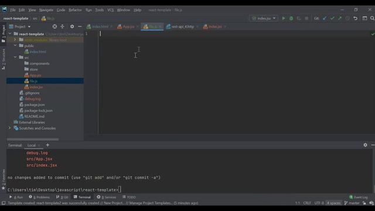Click the 1:1 caret position indicator
Screen dimensions: 375x211
(x=297, y=203)
